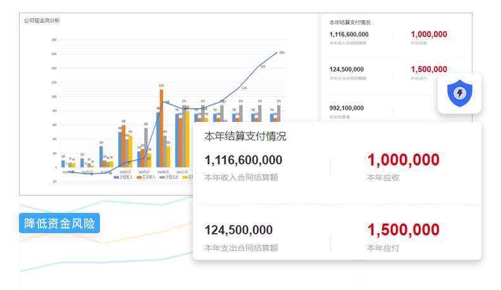
Task: Click large red 1,500,000 in foreground card
Action: (x=403, y=230)
